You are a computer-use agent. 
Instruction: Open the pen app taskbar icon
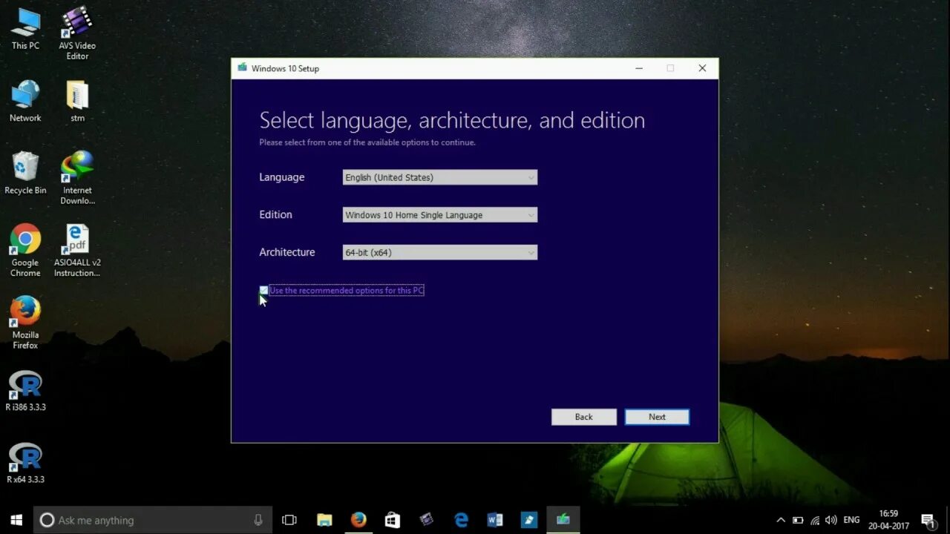529,520
